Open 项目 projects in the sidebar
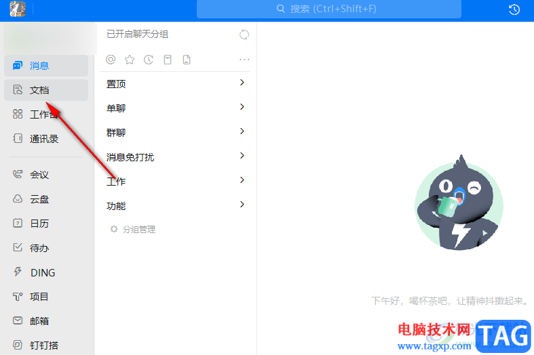 pos(46,297)
